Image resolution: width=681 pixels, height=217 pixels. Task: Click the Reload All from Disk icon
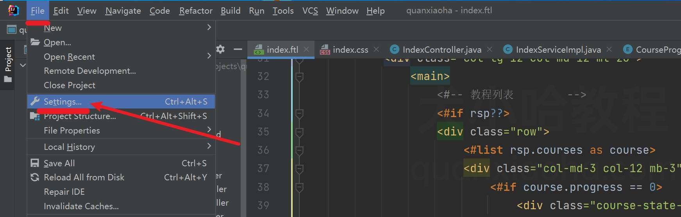[35, 177]
